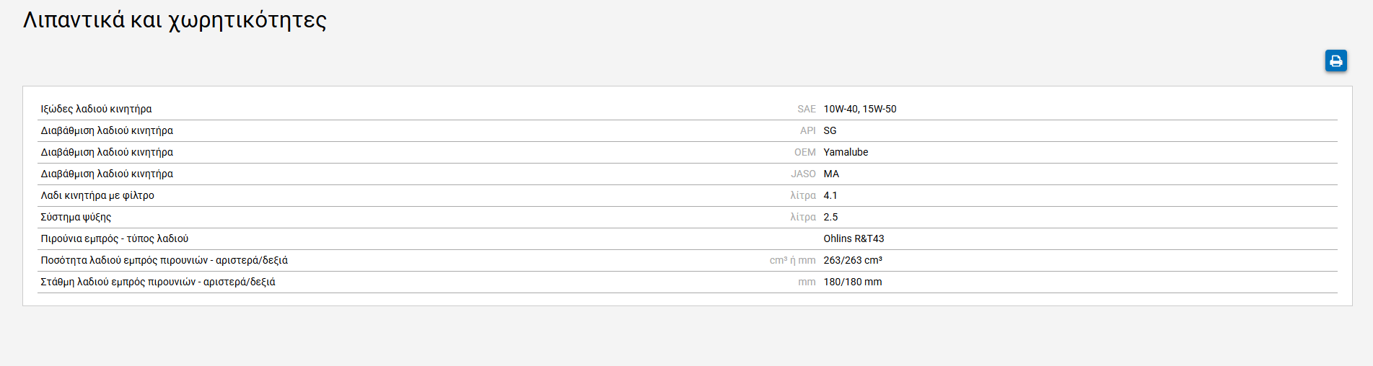The height and width of the screenshot is (366, 1373).
Task: Select the '180/180 mm' fork oil level
Action: pyautogui.click(x=852, y=282)
